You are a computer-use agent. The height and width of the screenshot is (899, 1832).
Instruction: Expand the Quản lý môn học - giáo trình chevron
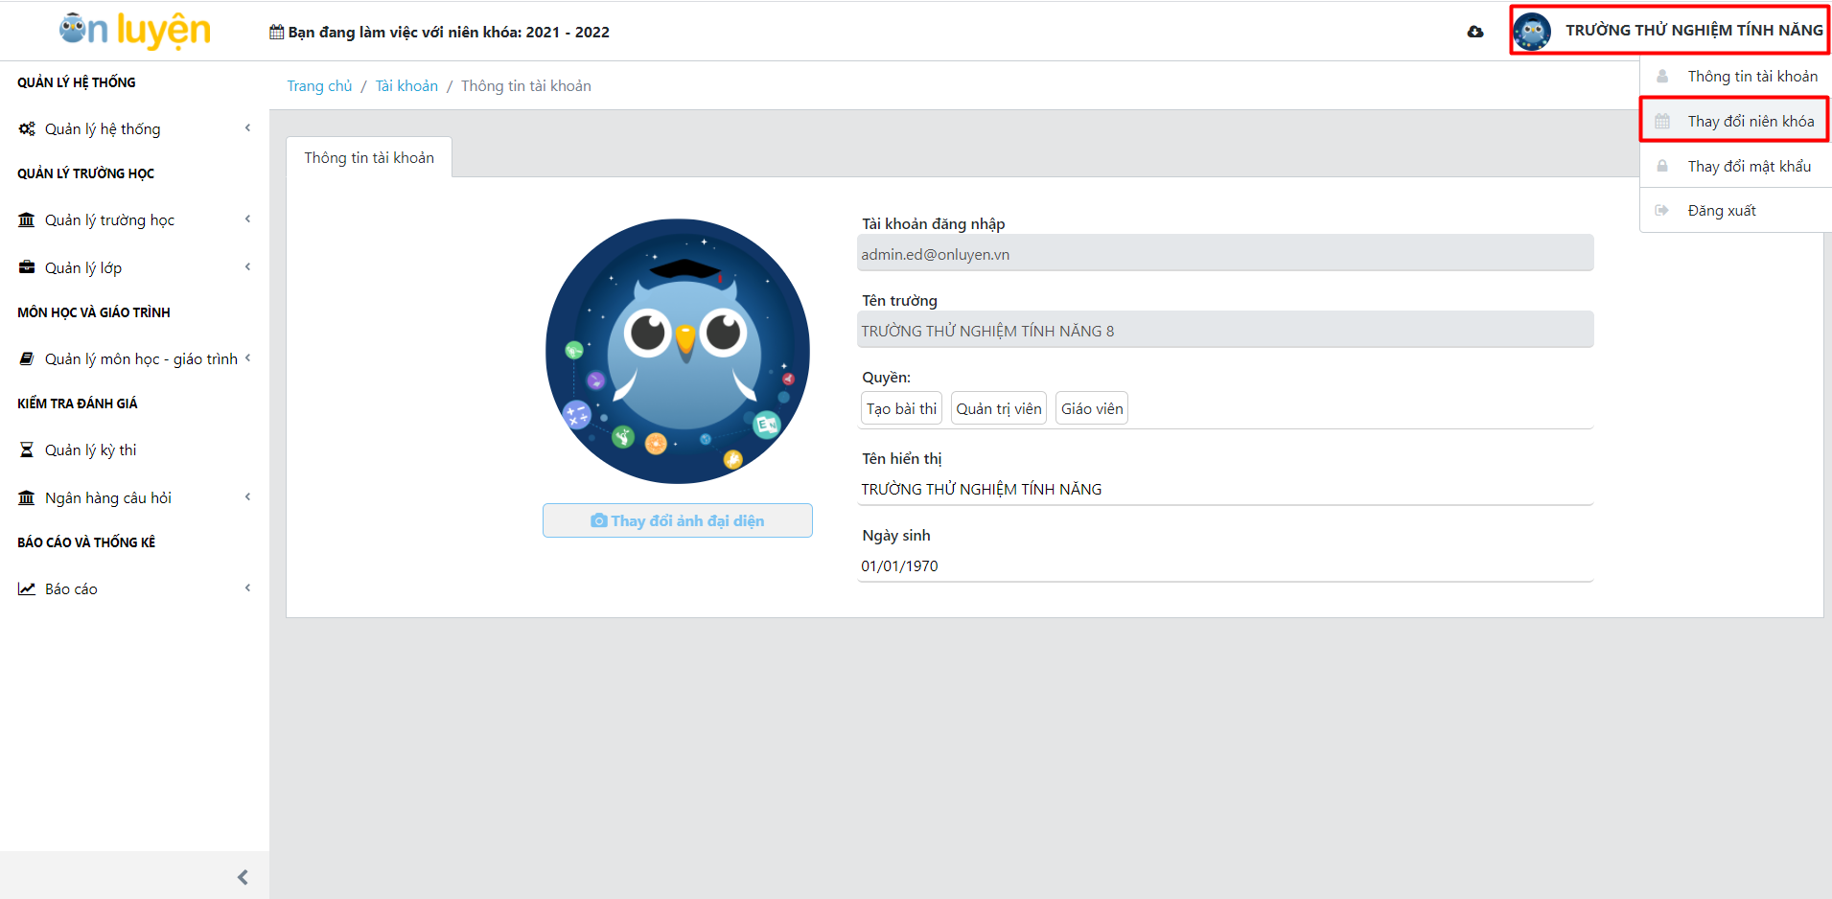247,357
